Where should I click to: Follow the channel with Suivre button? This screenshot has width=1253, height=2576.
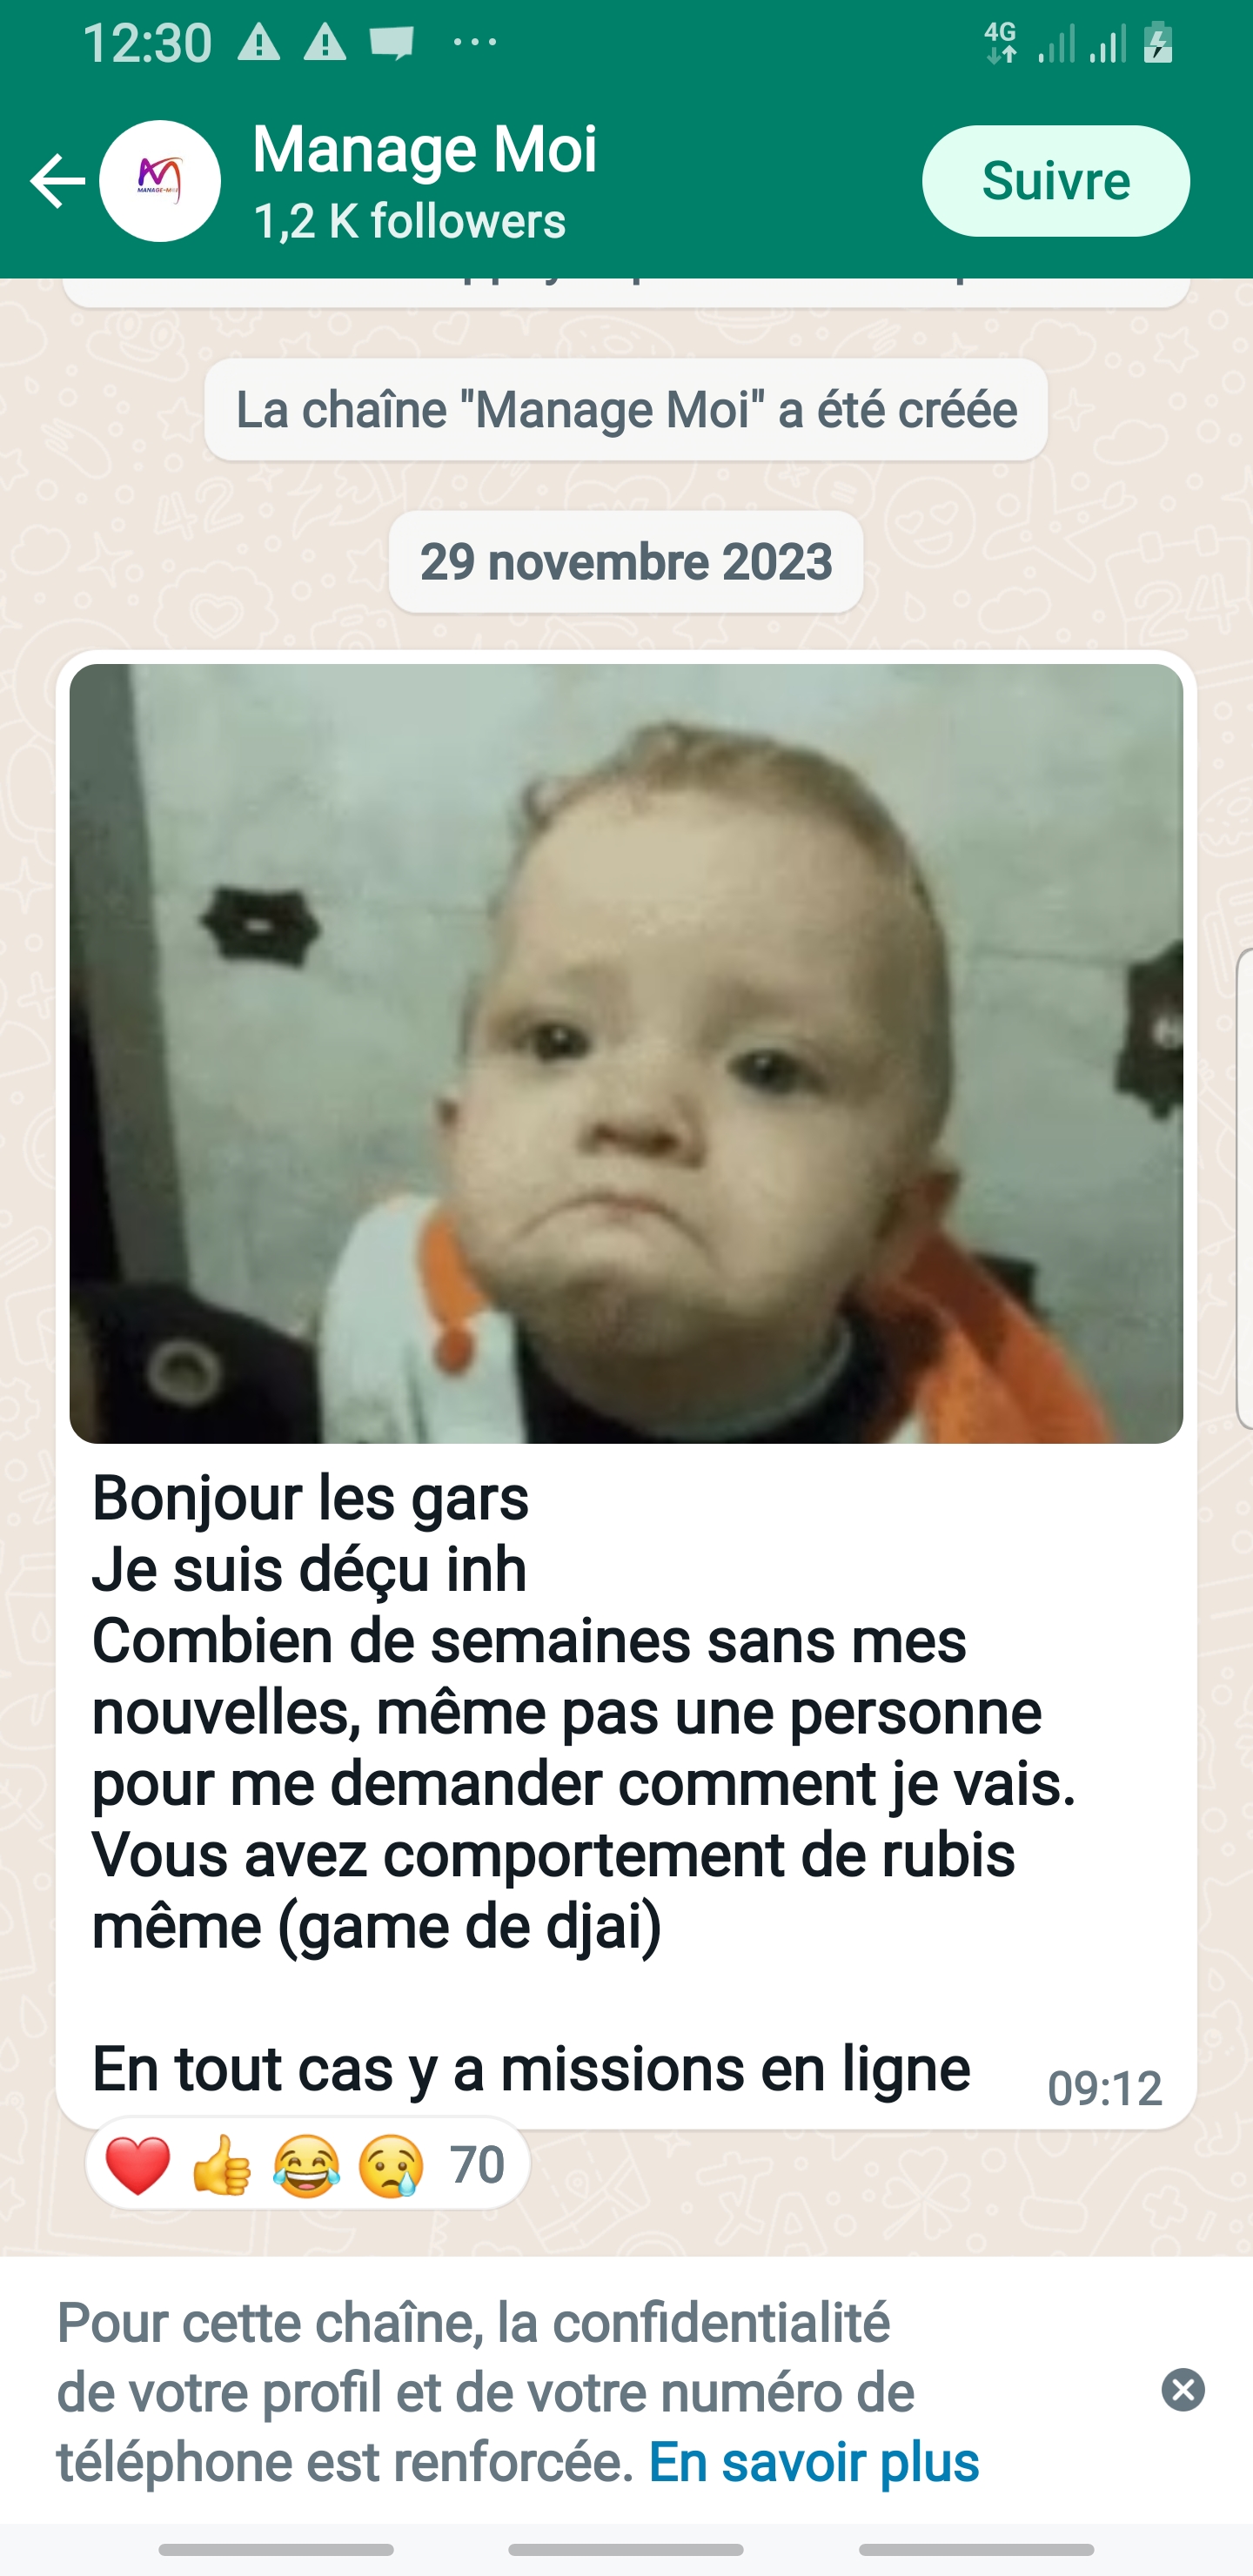pos(1056,181)
